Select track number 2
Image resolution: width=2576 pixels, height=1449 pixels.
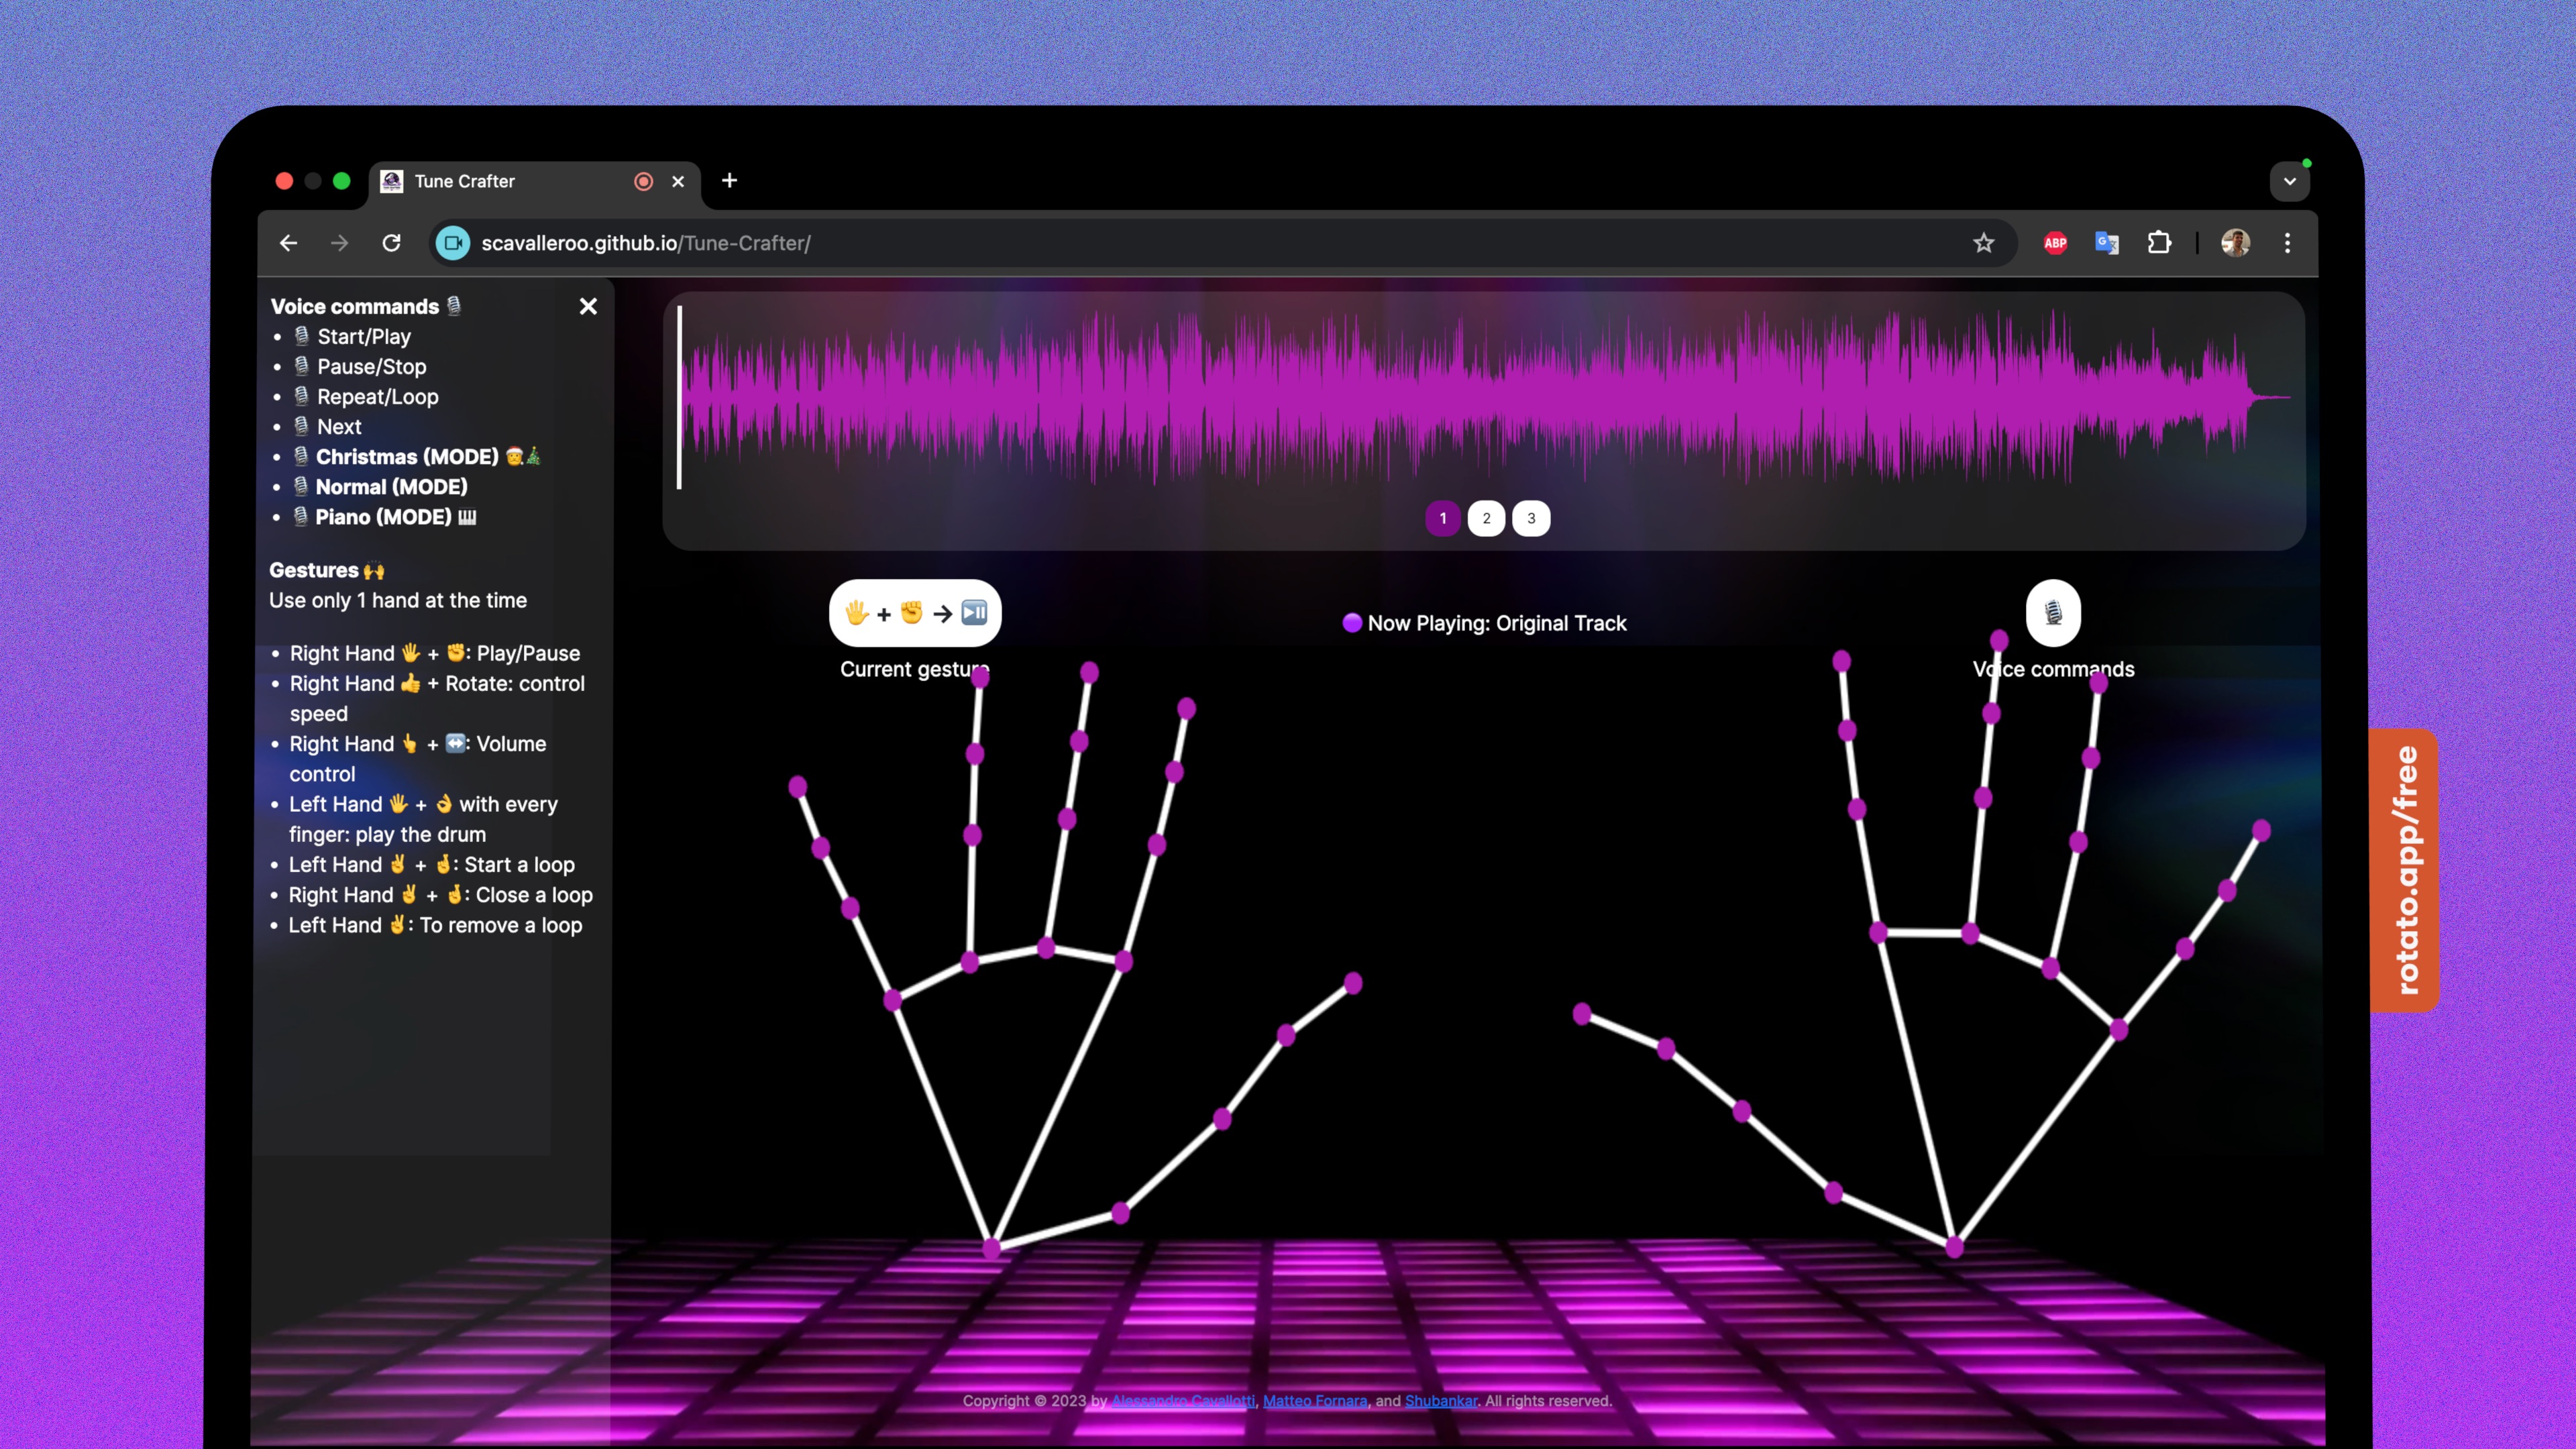coord(1486,518)
